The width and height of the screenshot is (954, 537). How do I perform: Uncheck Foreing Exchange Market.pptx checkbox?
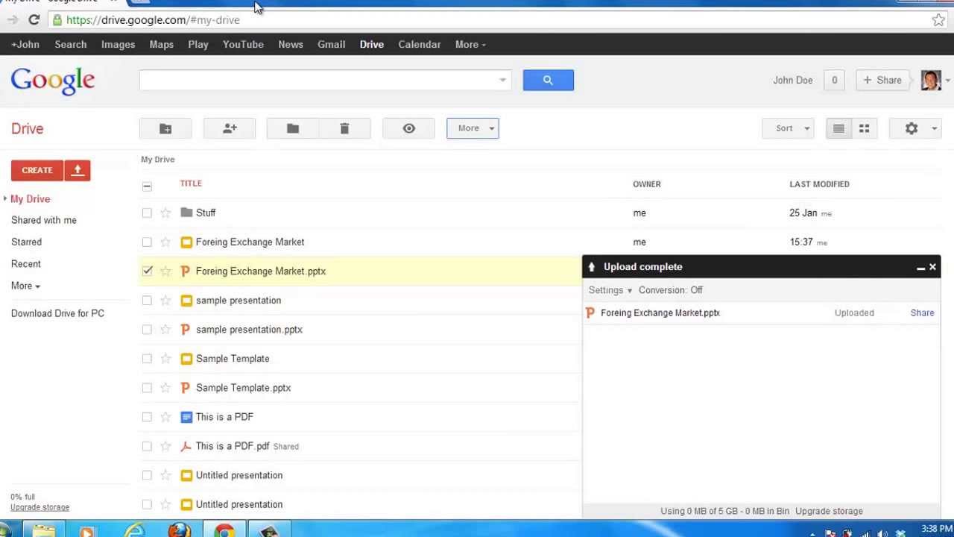coord(147,271)
